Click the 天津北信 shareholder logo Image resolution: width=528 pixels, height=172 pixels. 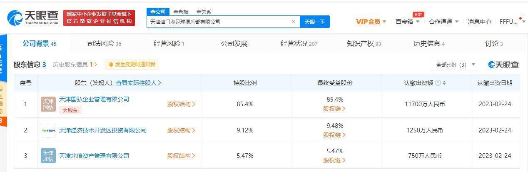pos(48,156)
